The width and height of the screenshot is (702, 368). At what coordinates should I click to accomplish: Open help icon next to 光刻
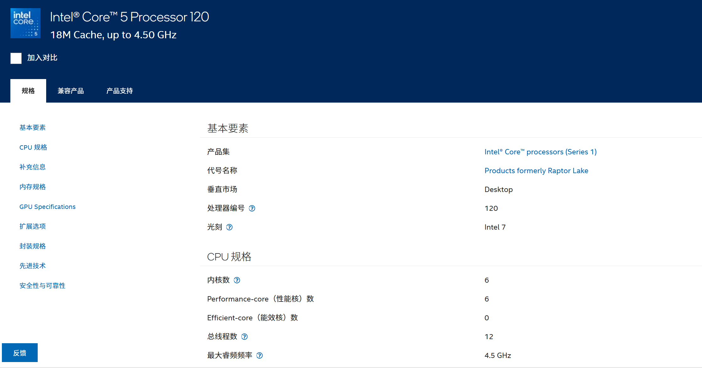click(x=229, y=227)
